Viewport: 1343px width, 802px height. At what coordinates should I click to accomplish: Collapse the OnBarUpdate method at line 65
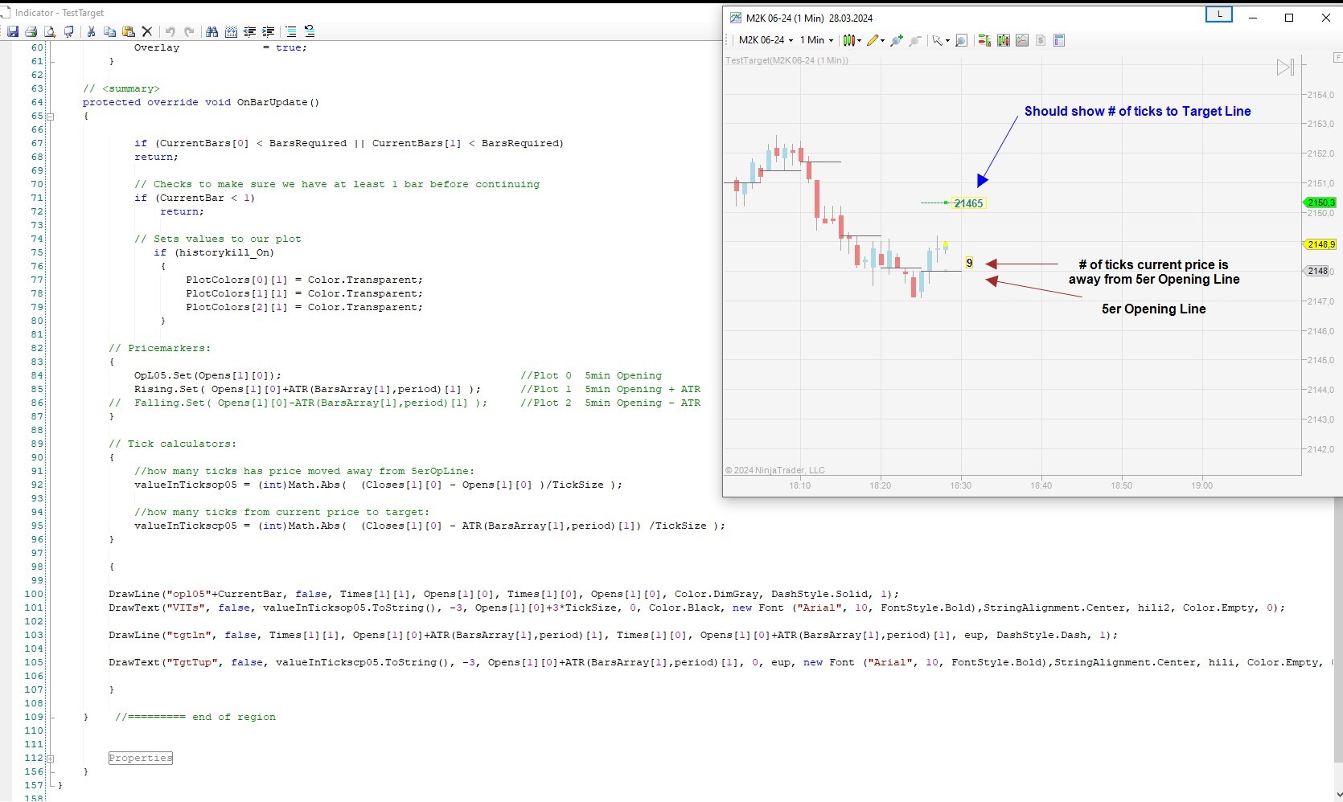[x=51, y=117]
